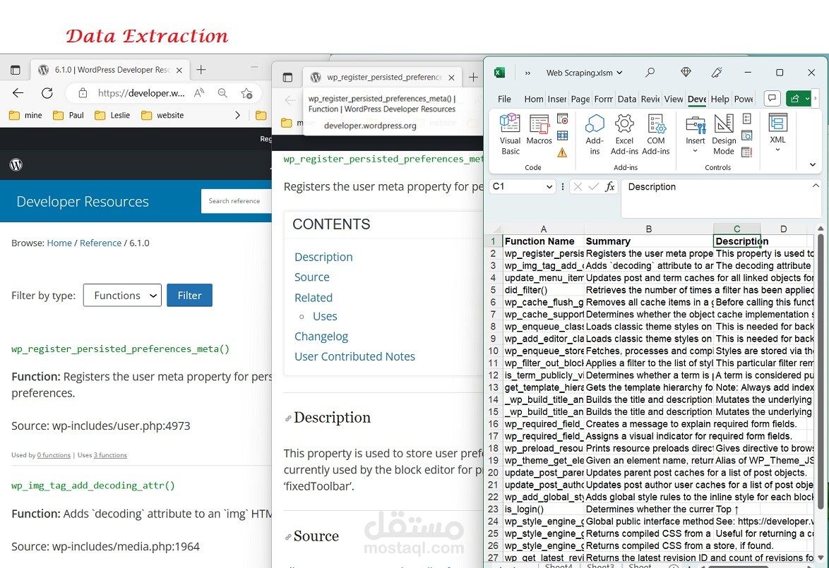Image resolution: width=829 pixels, height=568 pixels.
Task: Toggle Design Mode in Controls group
Action: click(x=724, y=134)
